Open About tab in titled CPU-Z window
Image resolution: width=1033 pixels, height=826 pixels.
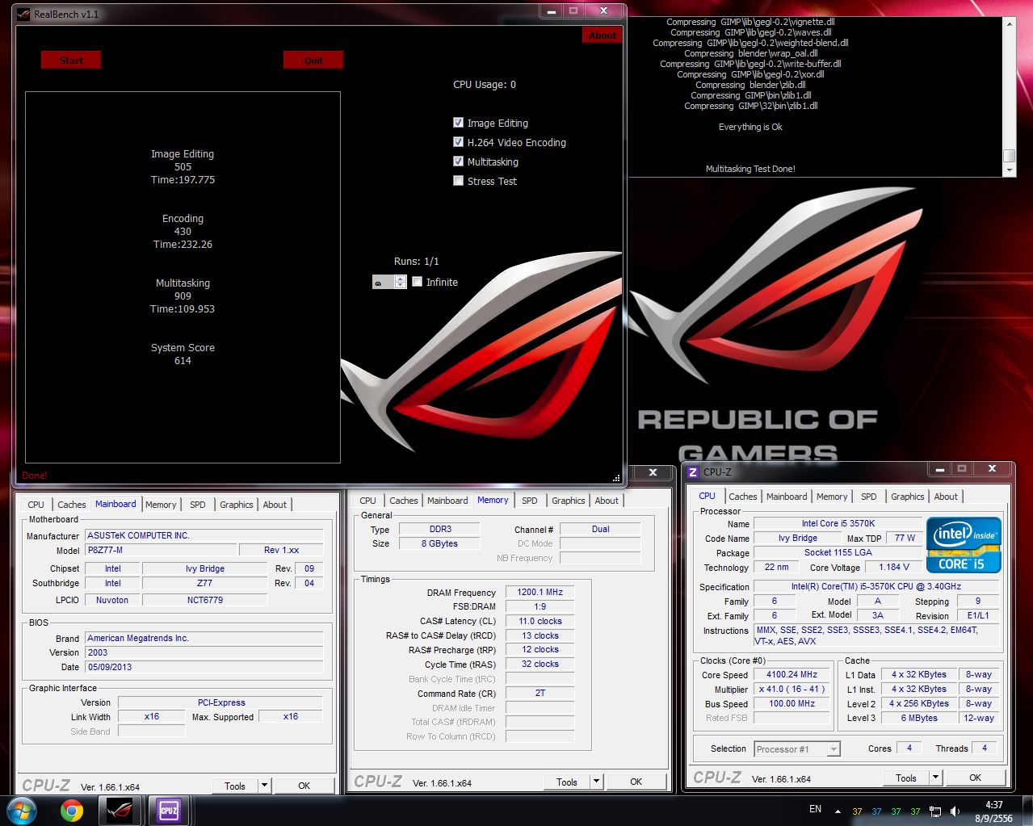pos(946,497)
